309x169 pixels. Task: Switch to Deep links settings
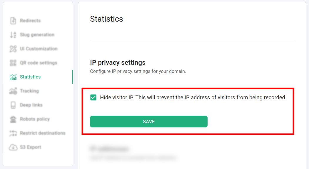[x=31, y=105]
